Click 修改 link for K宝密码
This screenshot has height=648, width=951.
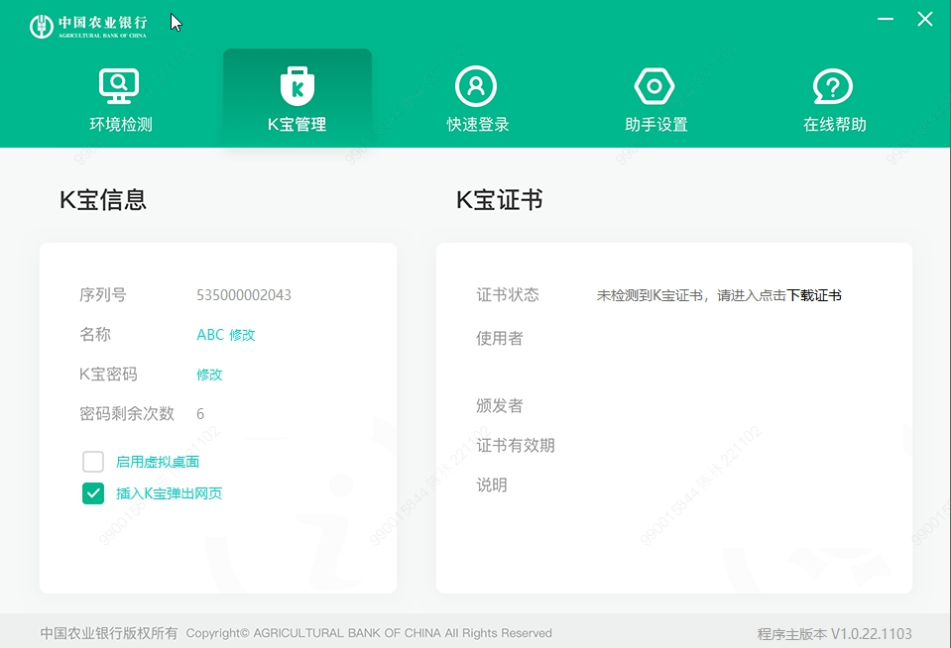coord(209,375)
